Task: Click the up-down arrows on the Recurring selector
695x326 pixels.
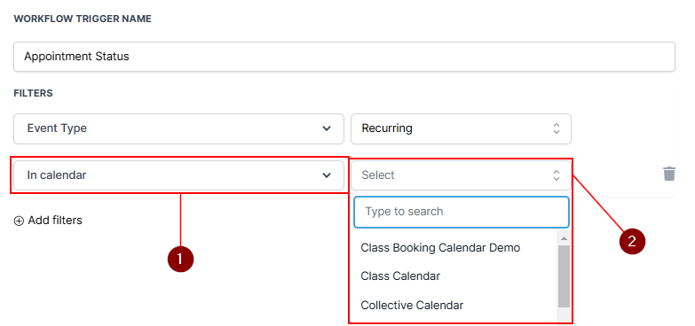Action: [557, 128]
